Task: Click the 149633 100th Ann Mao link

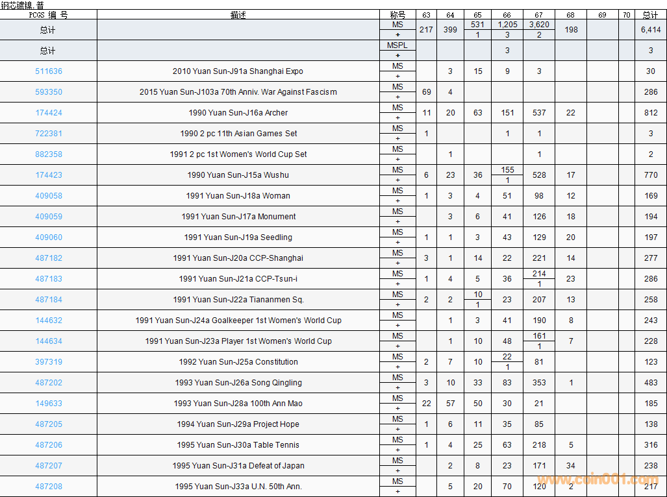Action: point(49,404)
